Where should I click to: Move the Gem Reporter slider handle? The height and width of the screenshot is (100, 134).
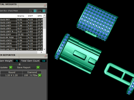(20, 64)
